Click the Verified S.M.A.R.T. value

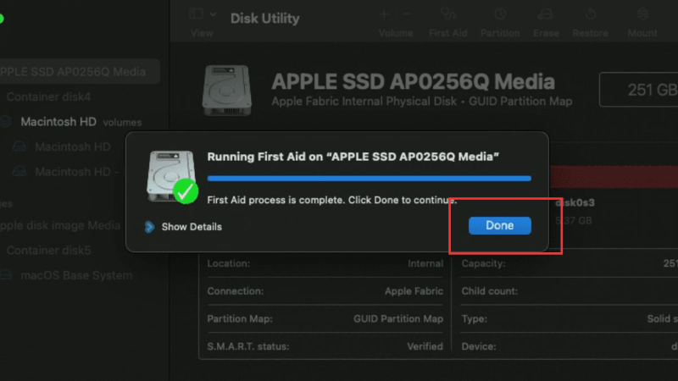click(x=425, y=346)
